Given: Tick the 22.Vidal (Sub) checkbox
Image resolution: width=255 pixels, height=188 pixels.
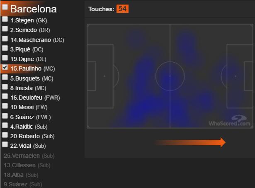Looking at the screenshot, I should (5, 145).
